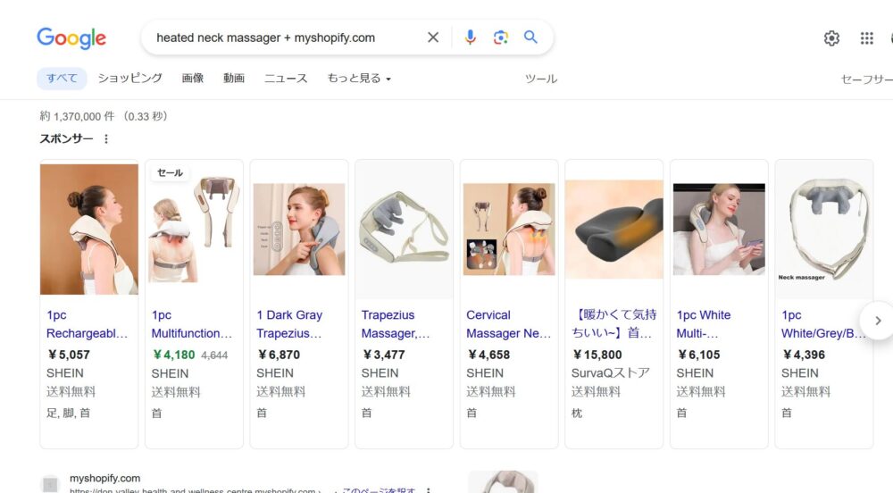Select the 動画 tab

point(234,79)
